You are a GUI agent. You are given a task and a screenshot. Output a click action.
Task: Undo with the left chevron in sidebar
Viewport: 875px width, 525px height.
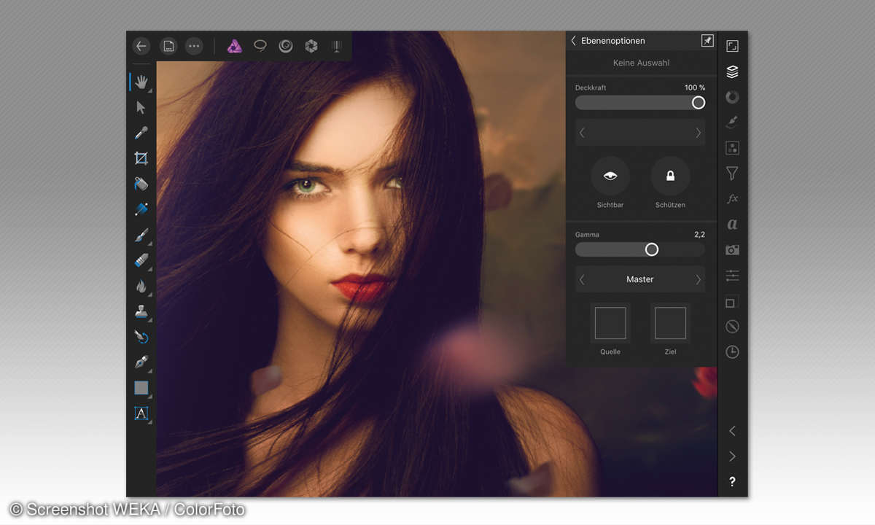point(733,431)
